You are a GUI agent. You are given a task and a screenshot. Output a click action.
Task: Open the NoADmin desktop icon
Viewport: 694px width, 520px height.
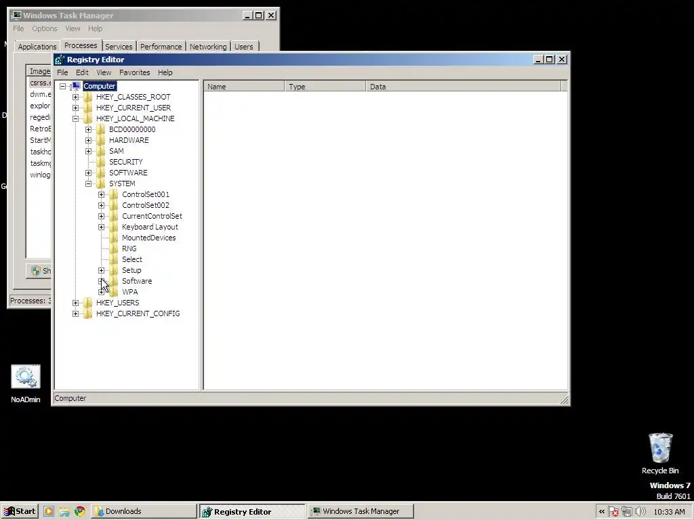[x=26, y=384]
